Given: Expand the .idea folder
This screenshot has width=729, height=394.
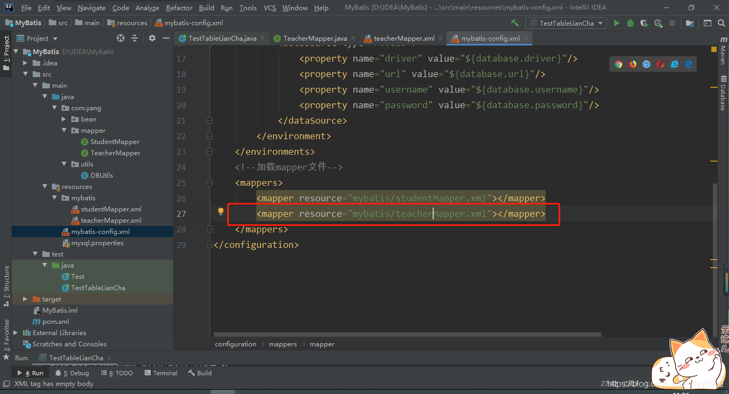Looking at the screenshot, I should coord(25,63).
